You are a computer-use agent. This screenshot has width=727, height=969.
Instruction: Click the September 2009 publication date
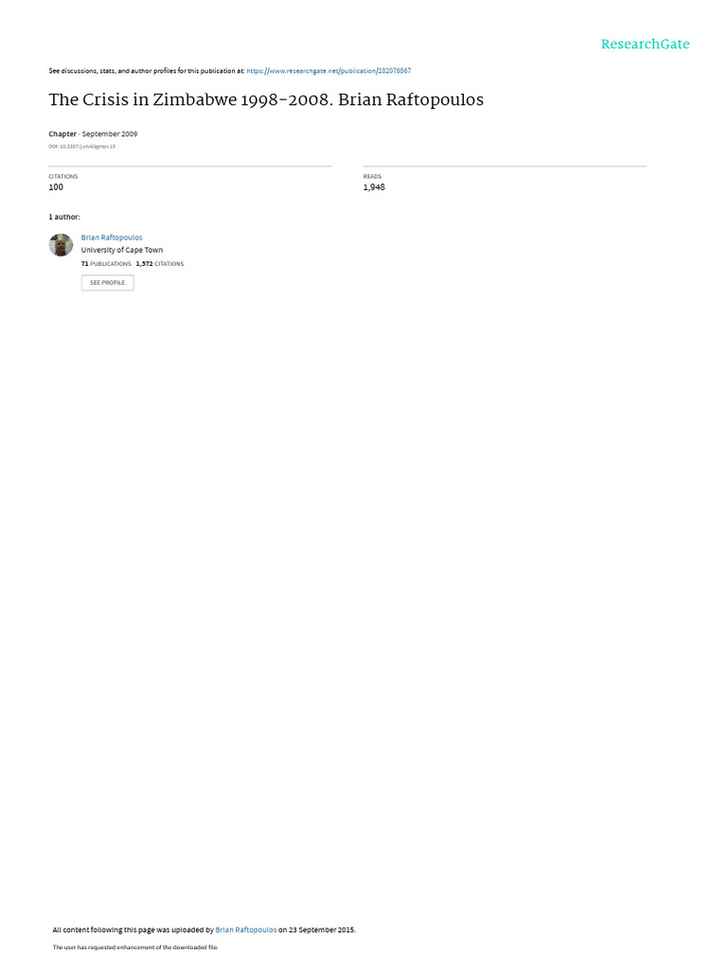click(x=110, y=133)
